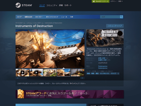Open the 言語 language dropdown
The width and height of the screenshot is (141, 106).
coord(120,1)
